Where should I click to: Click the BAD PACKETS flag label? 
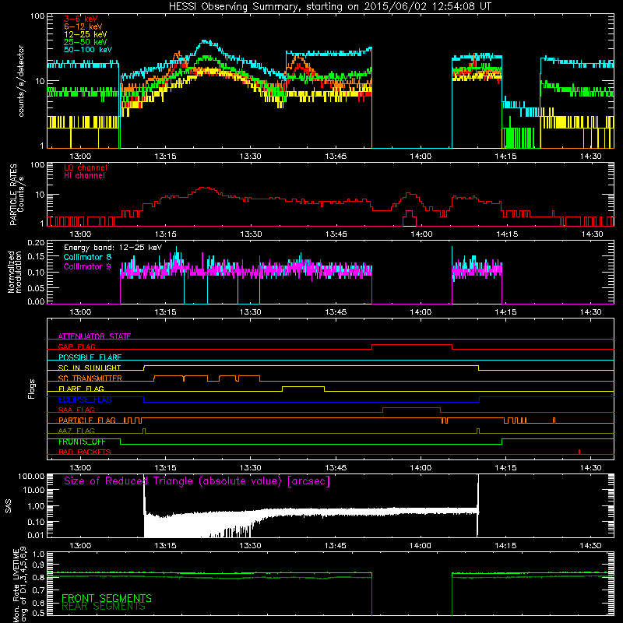click(x=85, y=452)
